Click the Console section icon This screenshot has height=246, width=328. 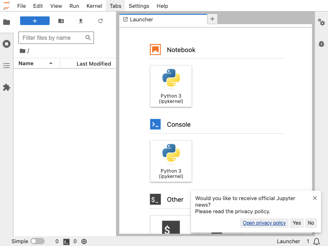(x=155, y=124)
